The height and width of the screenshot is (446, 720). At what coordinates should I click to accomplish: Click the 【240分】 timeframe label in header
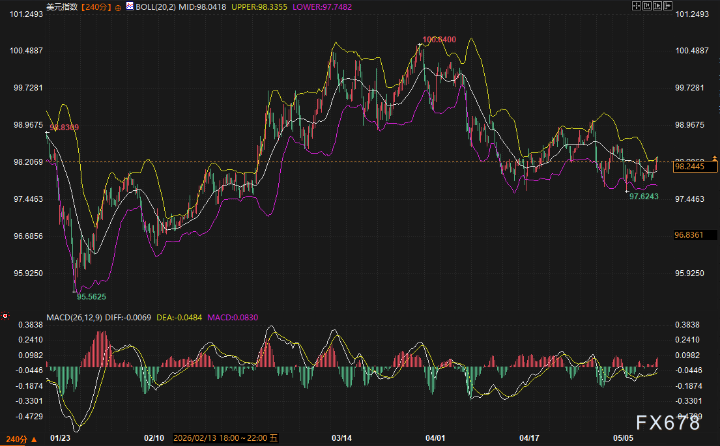[x=96, y=7]
